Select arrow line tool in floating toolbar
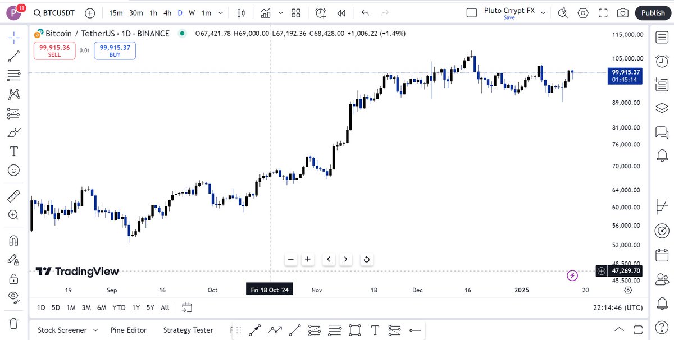This screenshot has width=674, height=340. (x=256, y=329)
